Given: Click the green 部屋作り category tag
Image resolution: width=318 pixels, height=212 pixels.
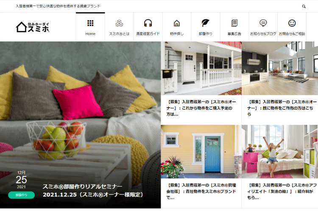Looking at the screenshot, I should click(x=21, y=195).
